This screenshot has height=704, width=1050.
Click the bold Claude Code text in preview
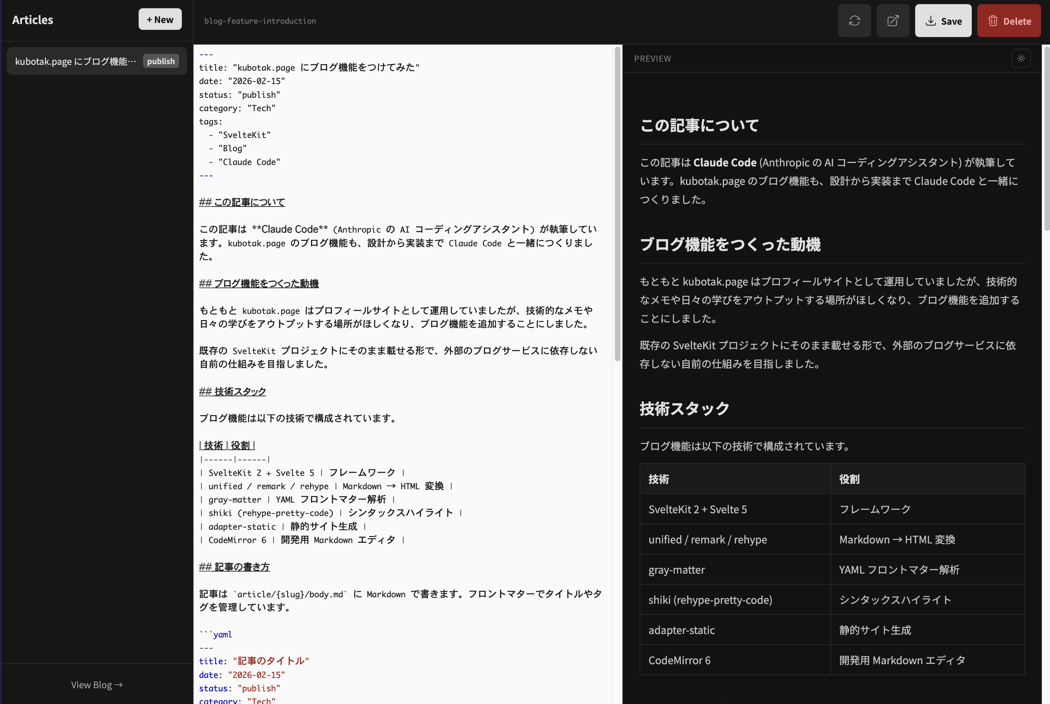pyautogui.click(x=725, y=162)
